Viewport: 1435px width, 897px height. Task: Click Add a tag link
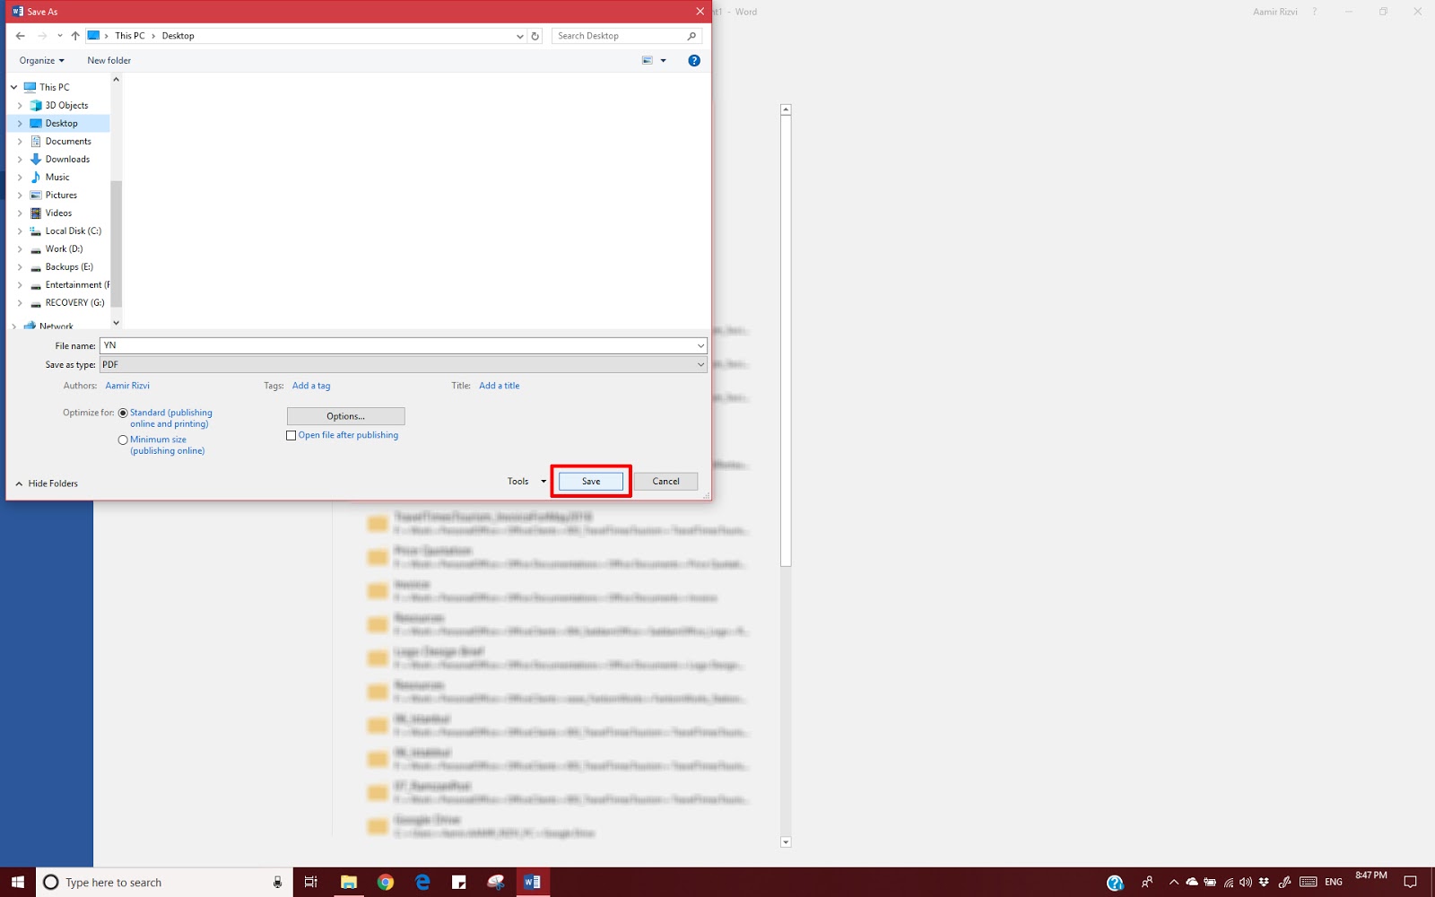point(311,386)
